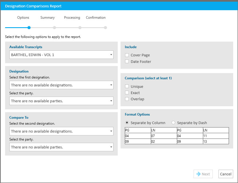Viewport: 238px width, 183px height.
Task: Click the Next button
Action: tap(203, 174)
